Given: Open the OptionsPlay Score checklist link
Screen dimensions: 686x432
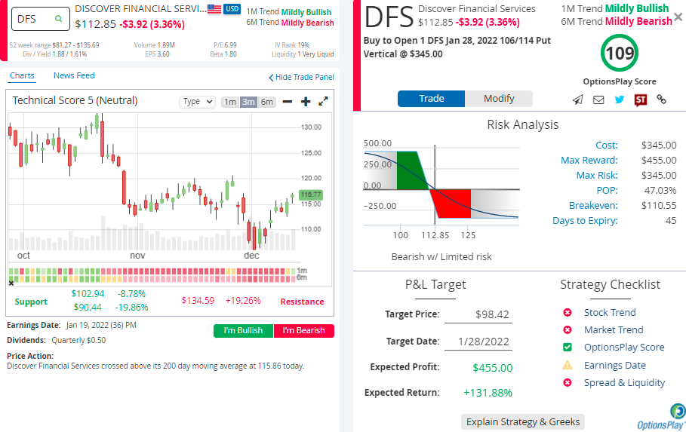Looking at the screenshot, I should pyautogui.click(x=624, y=347).
